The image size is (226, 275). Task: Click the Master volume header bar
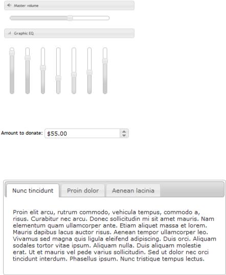[69, 6]
